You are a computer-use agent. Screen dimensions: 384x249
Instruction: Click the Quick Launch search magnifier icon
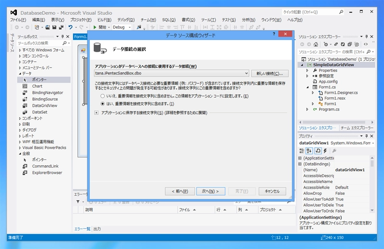click(341, 12)
